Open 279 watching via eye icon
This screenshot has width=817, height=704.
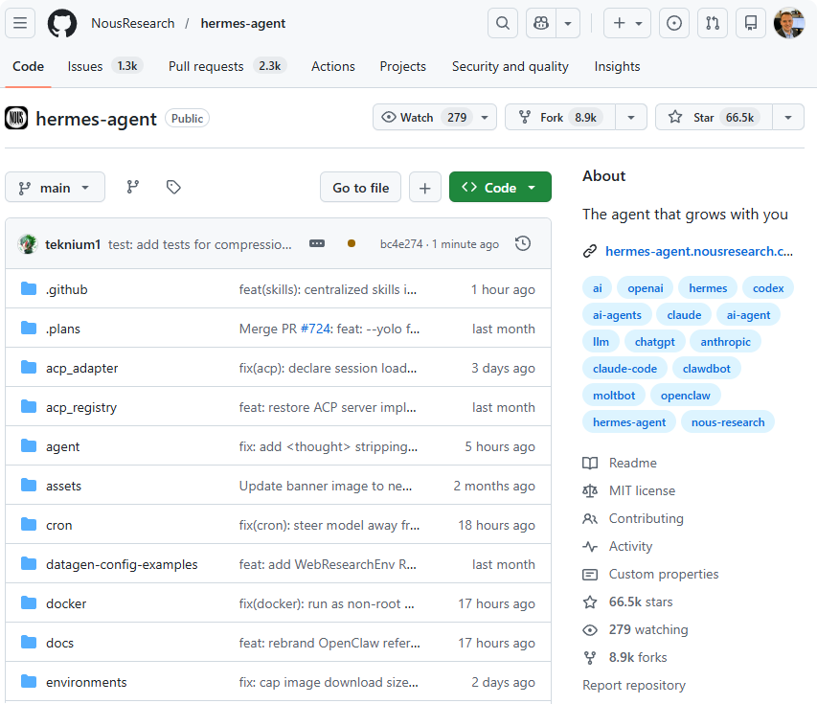(590, 630)
